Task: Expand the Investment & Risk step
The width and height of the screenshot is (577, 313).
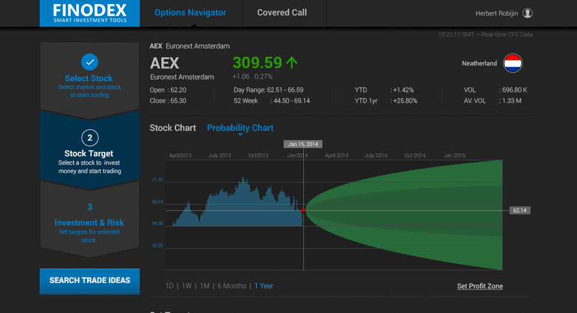Action: [x=90, y=222]
